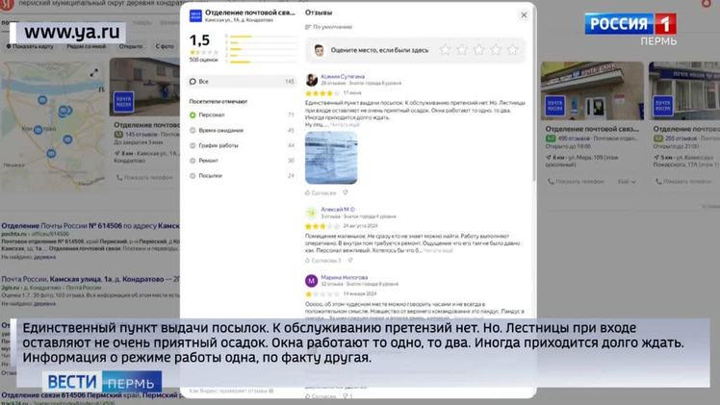Expand the 'Ещё' dropdown on the right card
The height and width of the screenshot is (405, 720).
coord(627,182)
